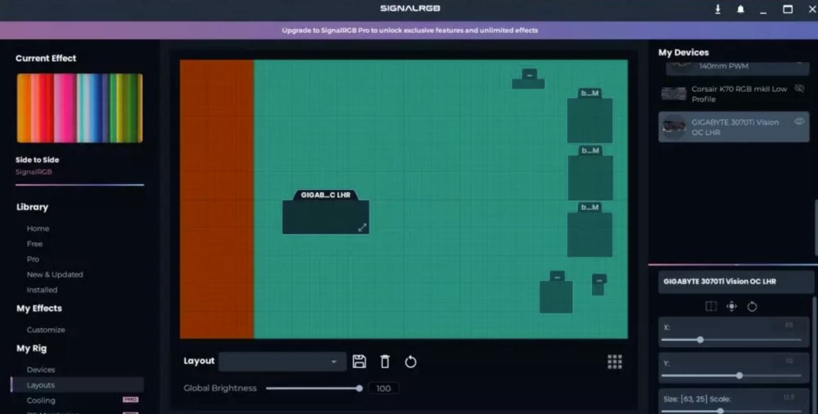
Task: Open the Installed library section
Action: click(x=42, y=290)
